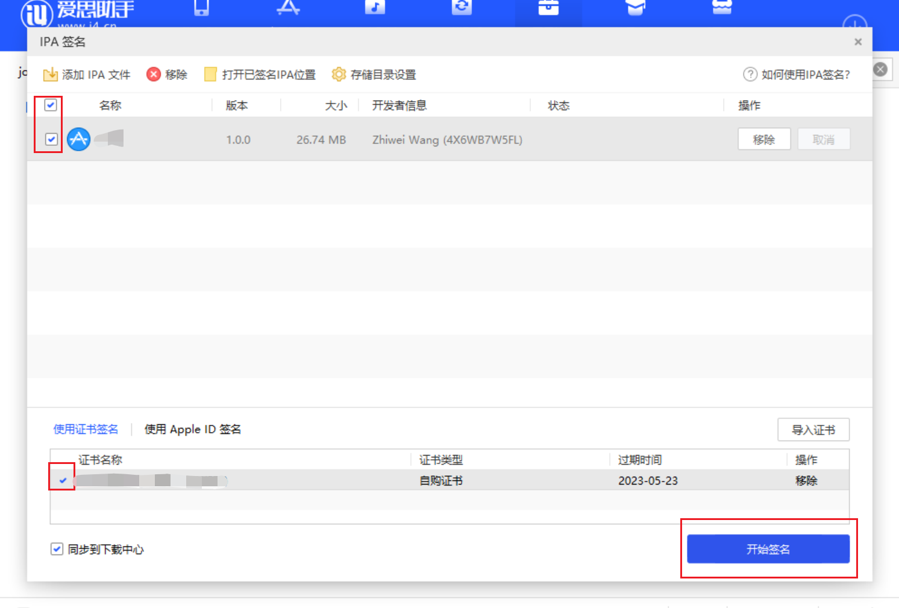Clear the background search field X icon
The height and width of the screenshot is (608, 899).
880,69
